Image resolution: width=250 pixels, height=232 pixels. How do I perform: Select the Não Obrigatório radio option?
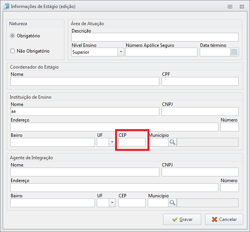pos(12,51)
